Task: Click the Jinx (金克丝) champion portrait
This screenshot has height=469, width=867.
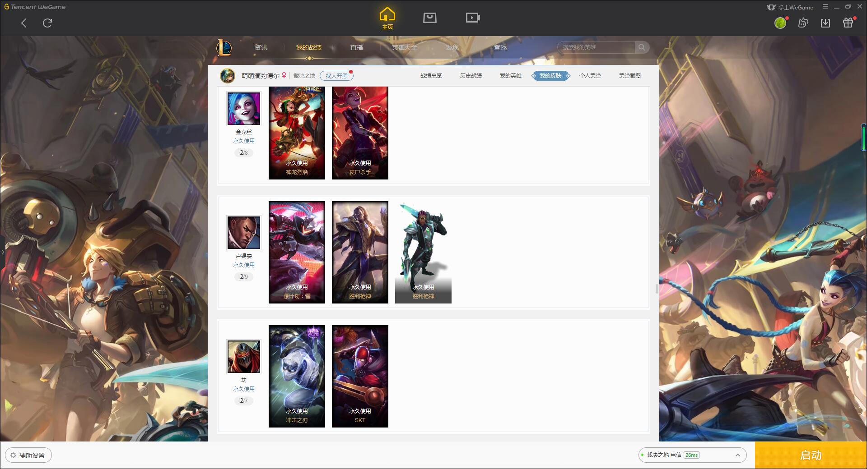Action: coord(244,109)
